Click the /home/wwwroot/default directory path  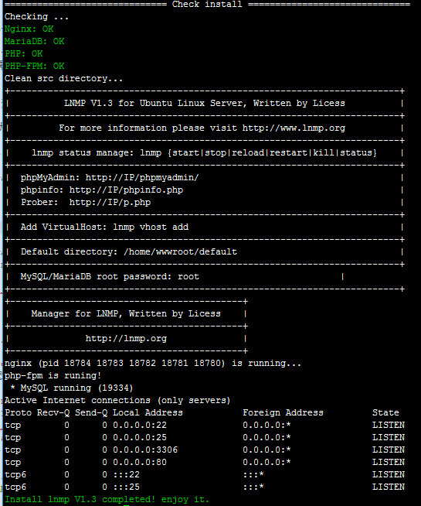[180, 251]
